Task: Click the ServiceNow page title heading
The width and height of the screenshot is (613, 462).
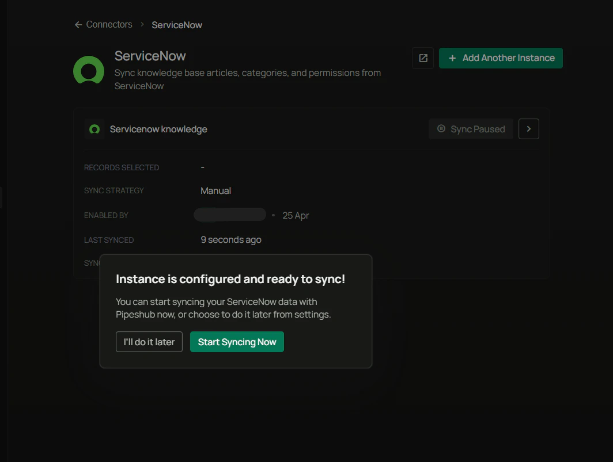Action: [150, 56]
